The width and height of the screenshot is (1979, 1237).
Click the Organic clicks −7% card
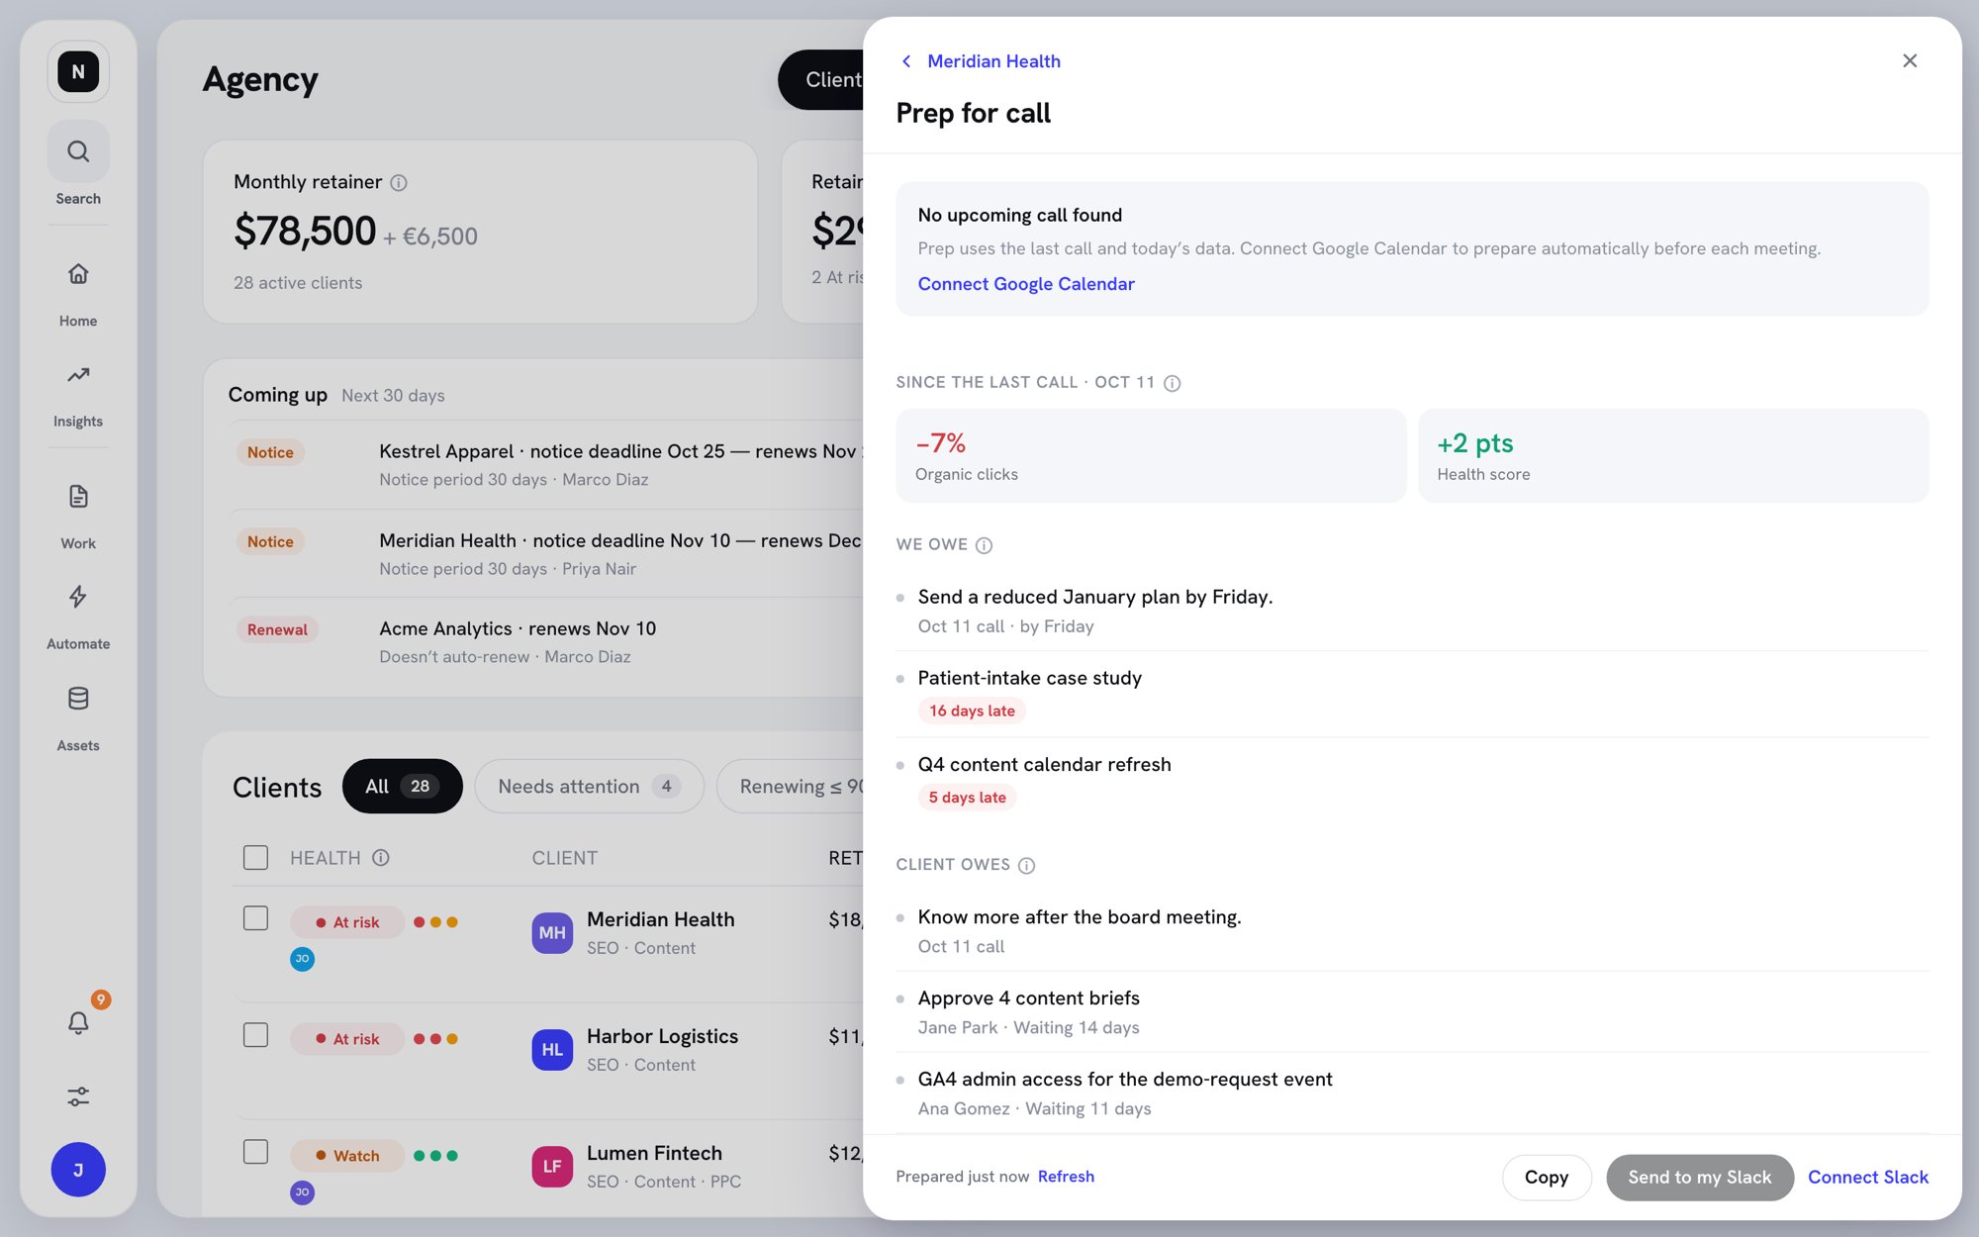tap(1150, 456)
